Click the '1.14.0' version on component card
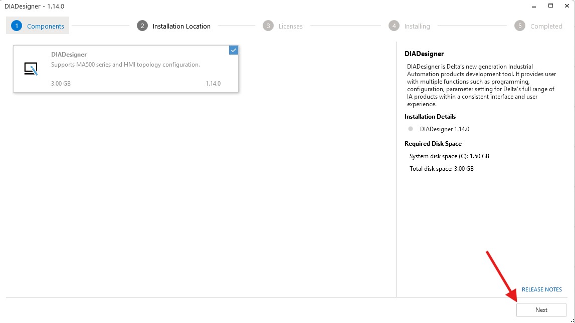The height and width of the screenshot is (323, 575). [x=213, y=84]
